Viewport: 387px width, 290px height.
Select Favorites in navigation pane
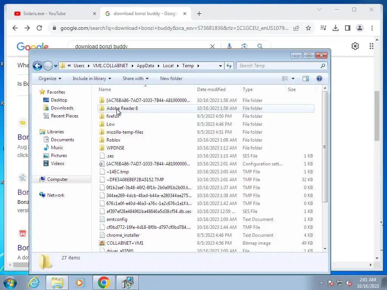tap(56, 92)
